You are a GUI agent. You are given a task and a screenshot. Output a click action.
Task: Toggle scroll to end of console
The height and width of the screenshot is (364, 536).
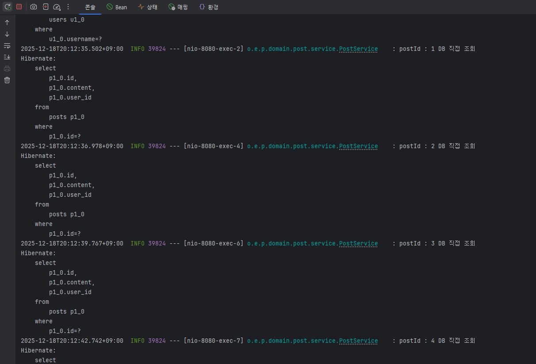pyautogui.click(x=7, y=57)
